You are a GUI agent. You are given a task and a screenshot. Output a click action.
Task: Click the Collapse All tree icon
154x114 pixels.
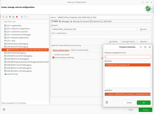pos(22,17)
